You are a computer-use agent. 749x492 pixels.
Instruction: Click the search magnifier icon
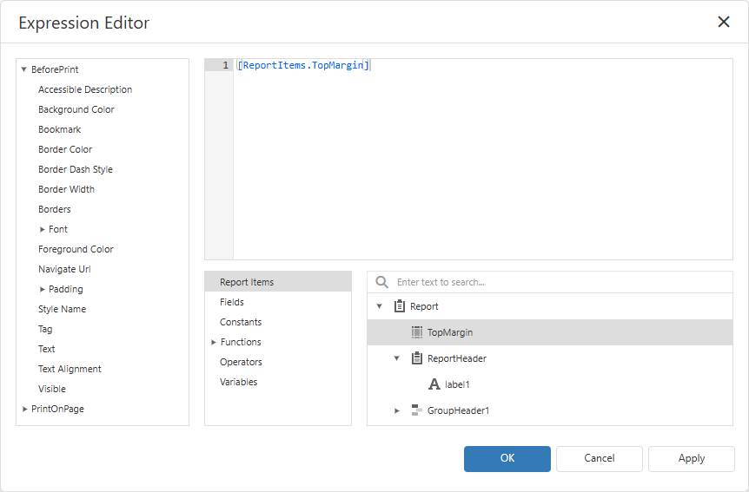[x=381, y=282]
